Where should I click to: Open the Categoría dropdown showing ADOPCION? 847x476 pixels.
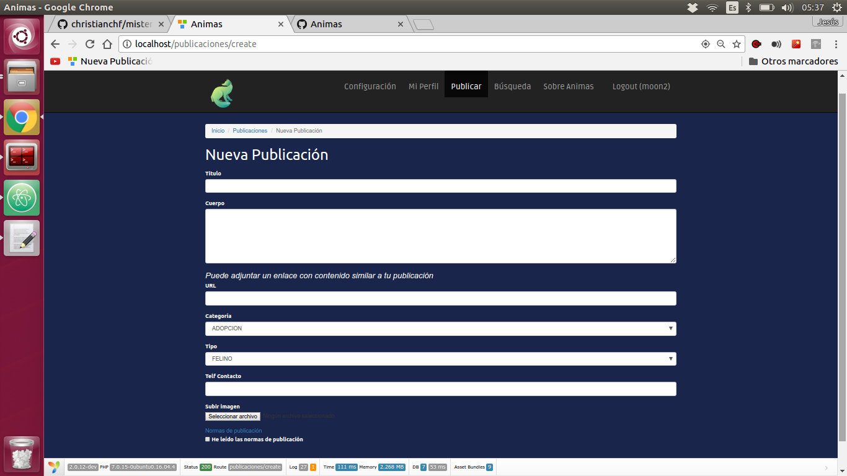click(440, 328)
